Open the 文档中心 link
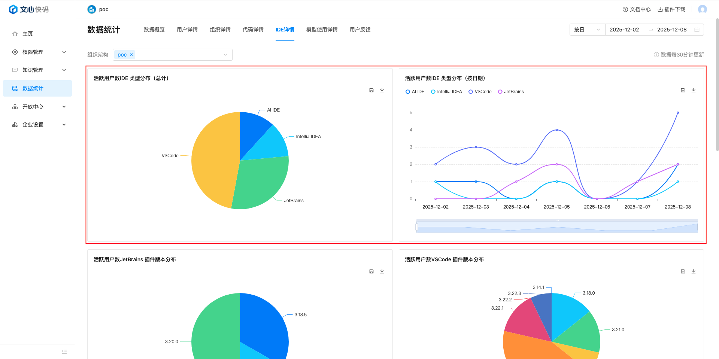 click(636, 9)
